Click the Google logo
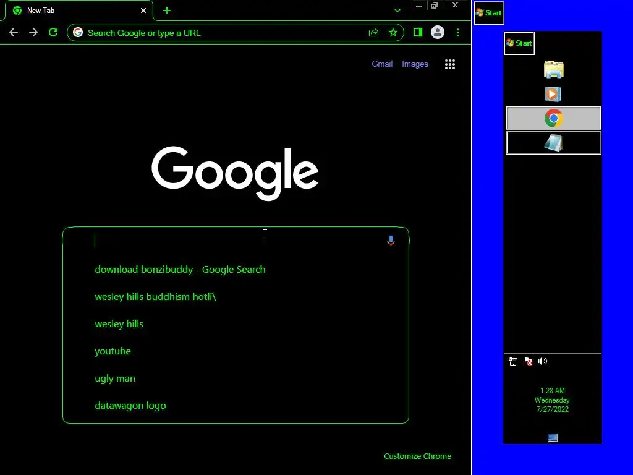 pyautogui.click(x=235, y=173)
